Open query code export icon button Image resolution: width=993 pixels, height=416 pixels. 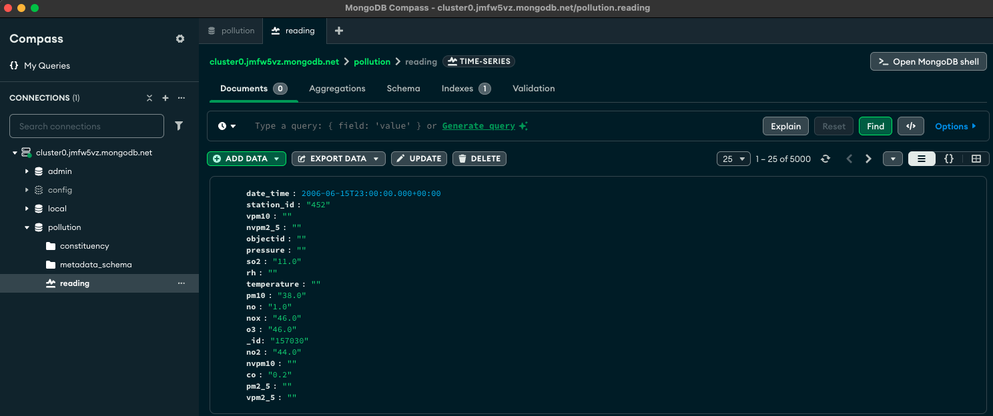pos(911,126)
